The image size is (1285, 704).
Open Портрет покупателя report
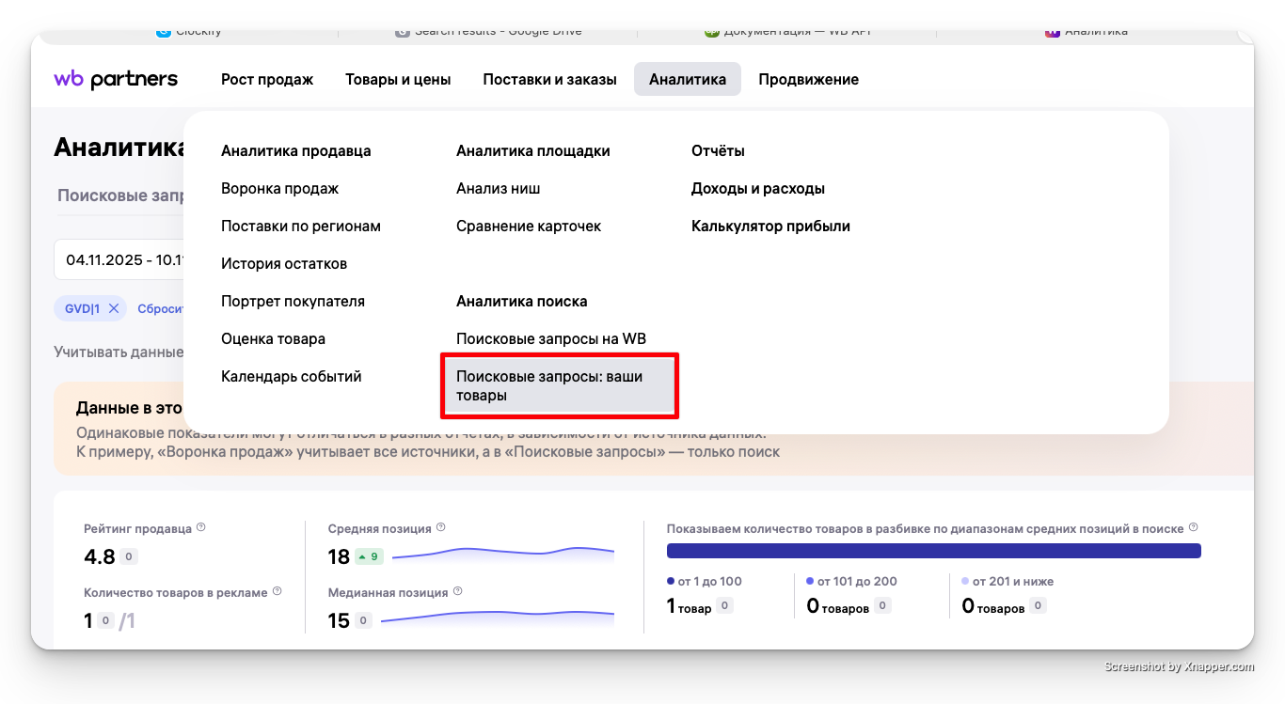(x=293, y=301)
